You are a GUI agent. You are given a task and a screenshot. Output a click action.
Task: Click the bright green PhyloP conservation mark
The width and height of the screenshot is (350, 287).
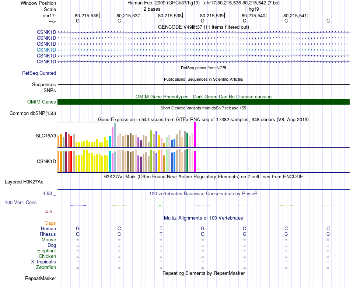[160, 205]
